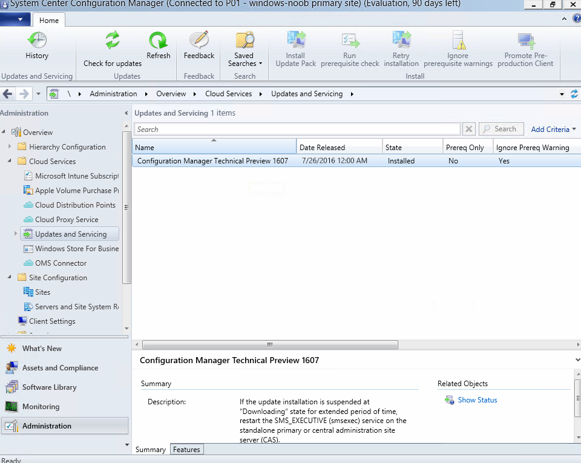Select Windows Store For Business item
The height and width of the screenshot is (463, 581).
(71, 249)
